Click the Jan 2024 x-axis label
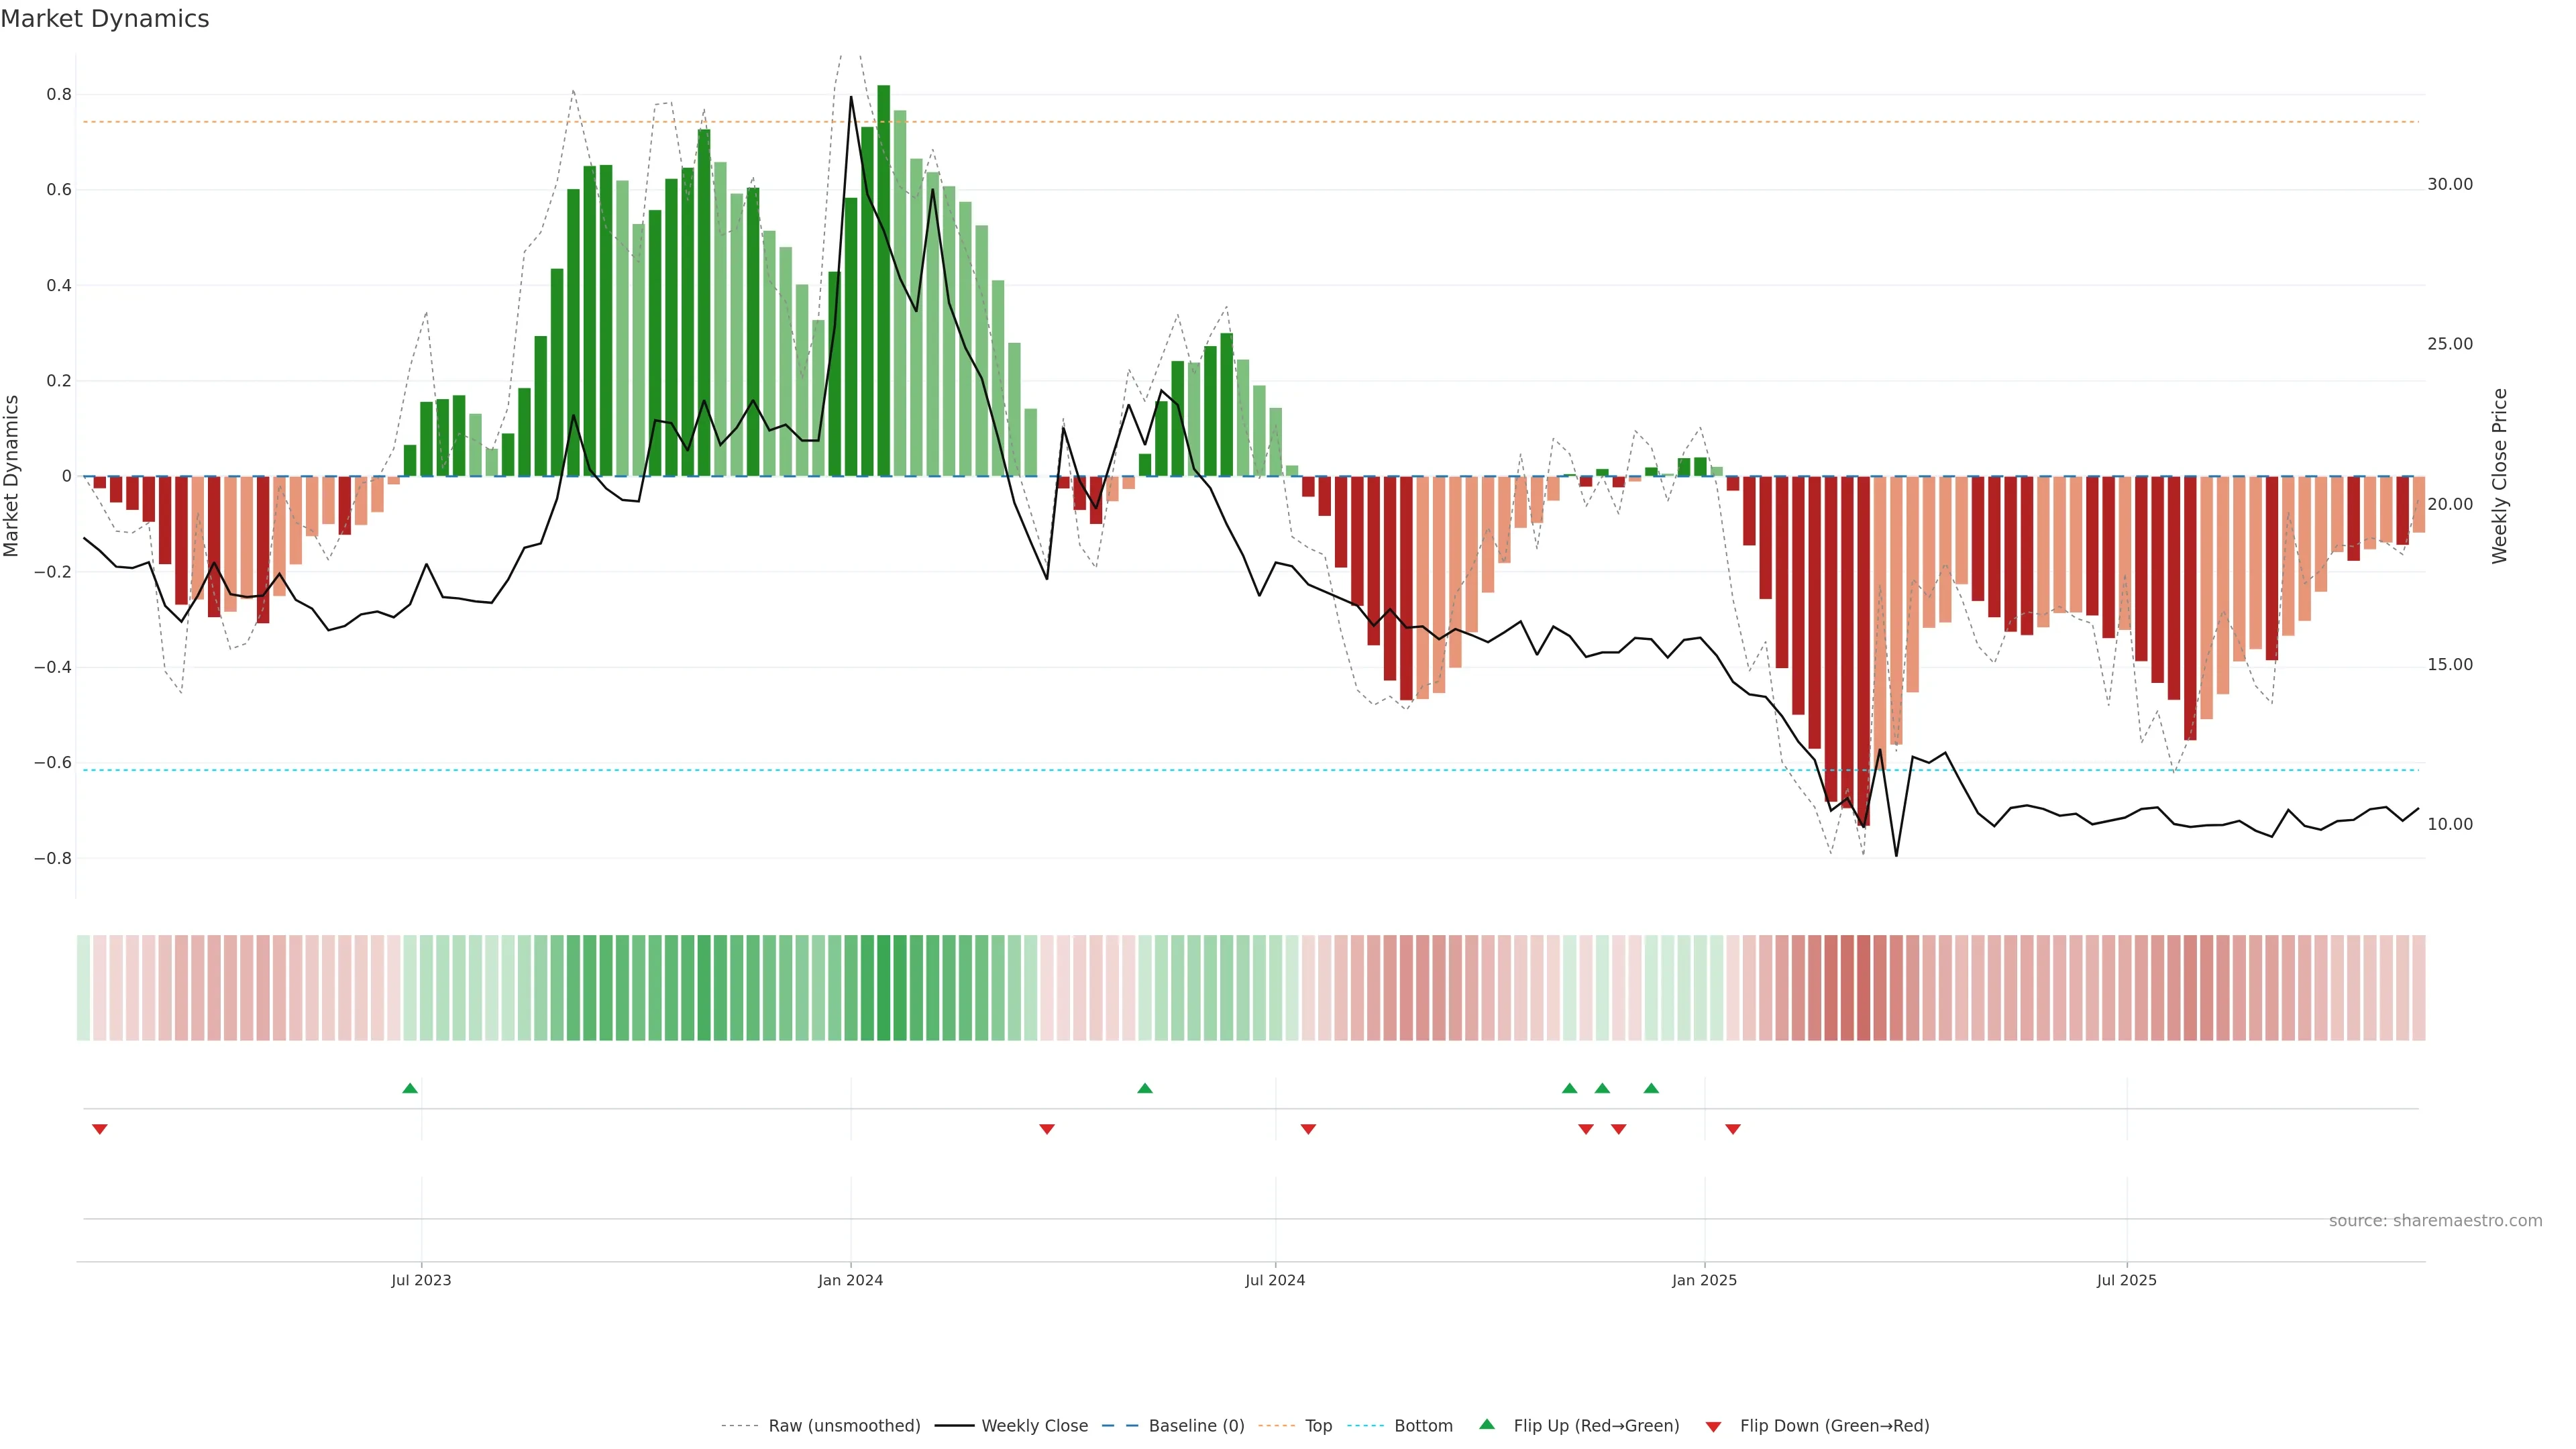Screen dimensions: 2576x1449 850,1280
